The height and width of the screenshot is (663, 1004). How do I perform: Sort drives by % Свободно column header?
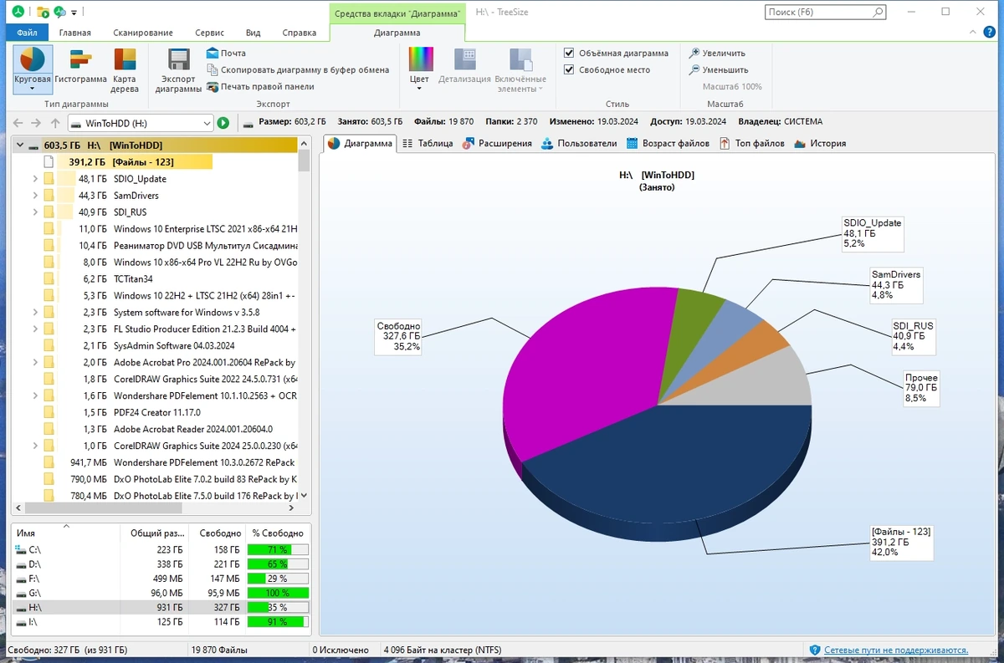click(x=277, y=533)
